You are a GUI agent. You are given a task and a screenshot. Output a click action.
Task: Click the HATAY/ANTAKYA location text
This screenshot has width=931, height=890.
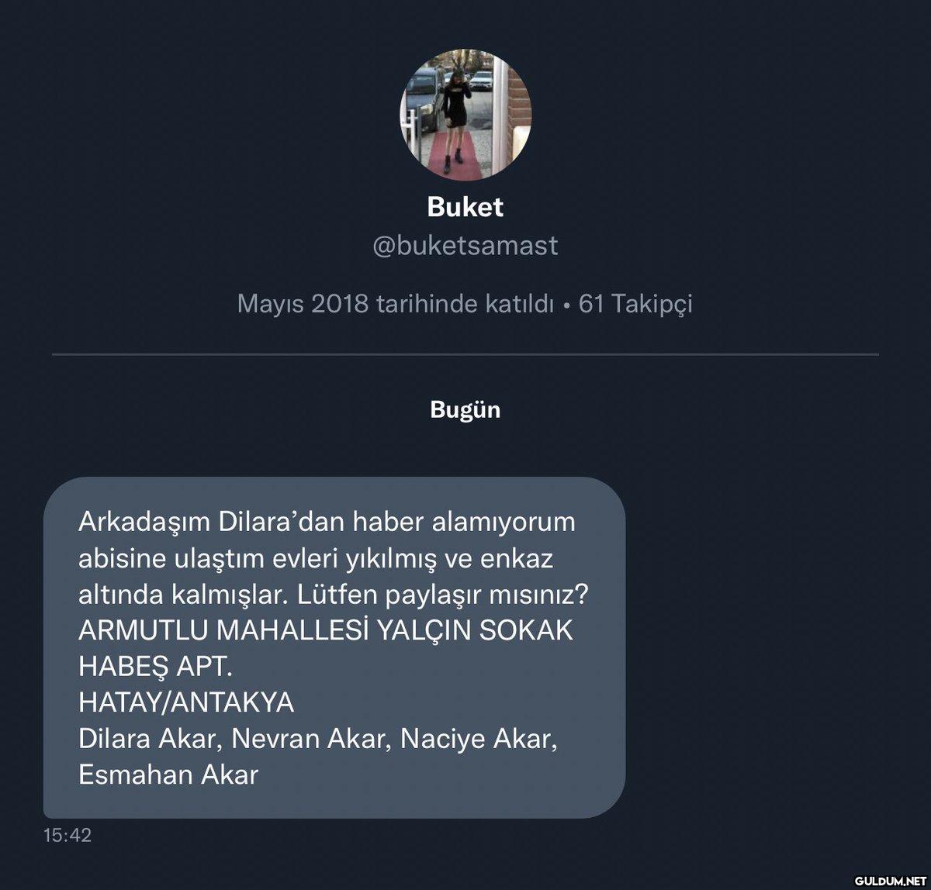(x=186, y=702)
